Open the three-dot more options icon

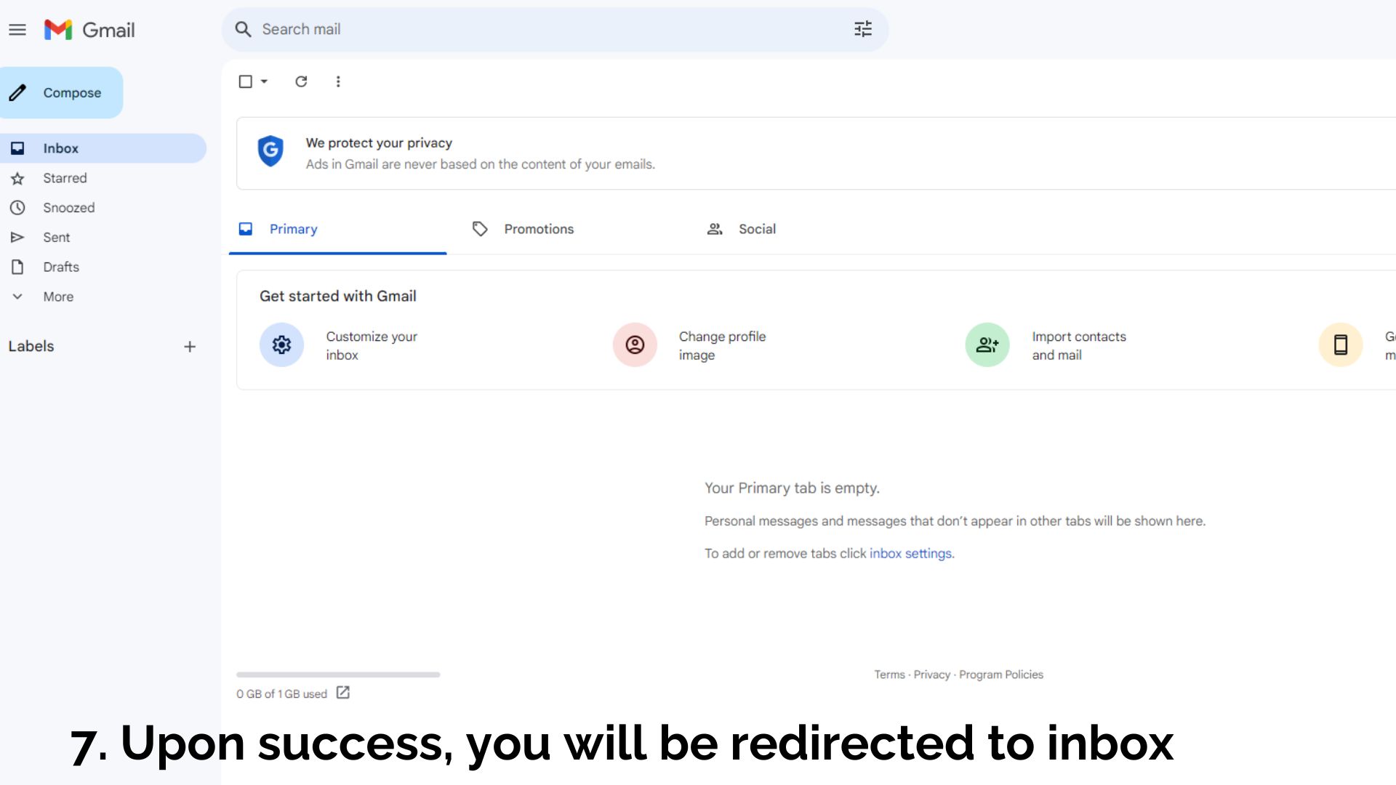(338, 81)
